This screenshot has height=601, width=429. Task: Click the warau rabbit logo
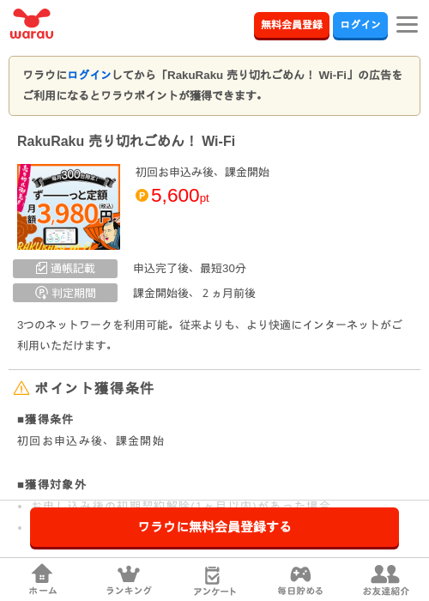coord(32,24)
